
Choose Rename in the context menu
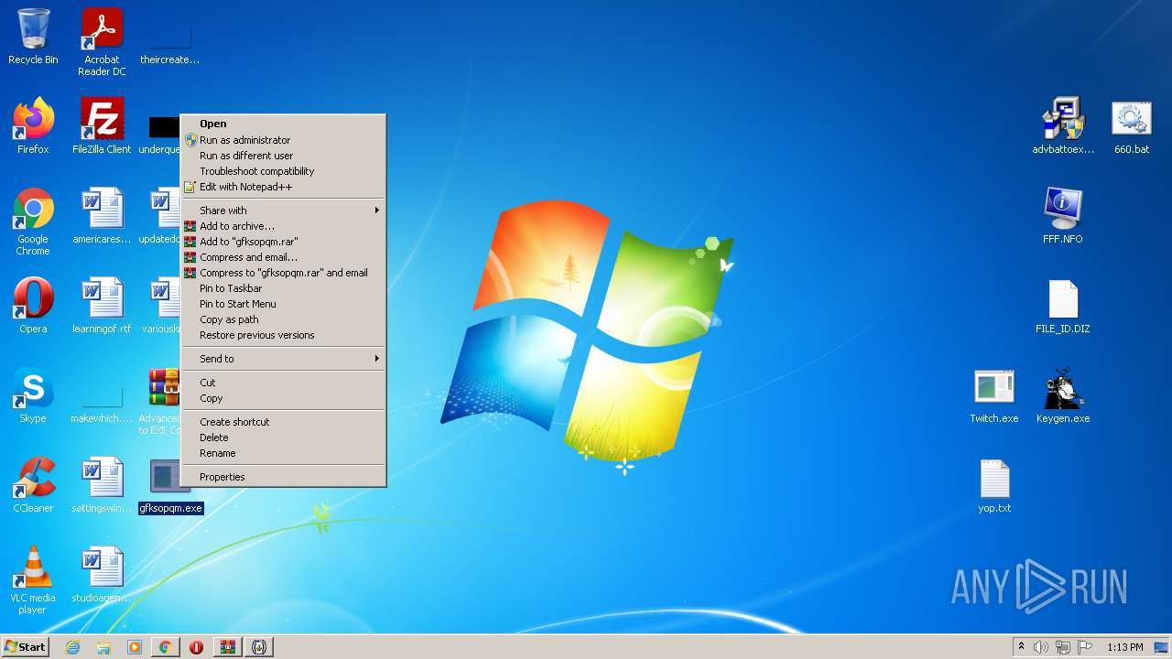pyautogui.click(x=283, y=453)
